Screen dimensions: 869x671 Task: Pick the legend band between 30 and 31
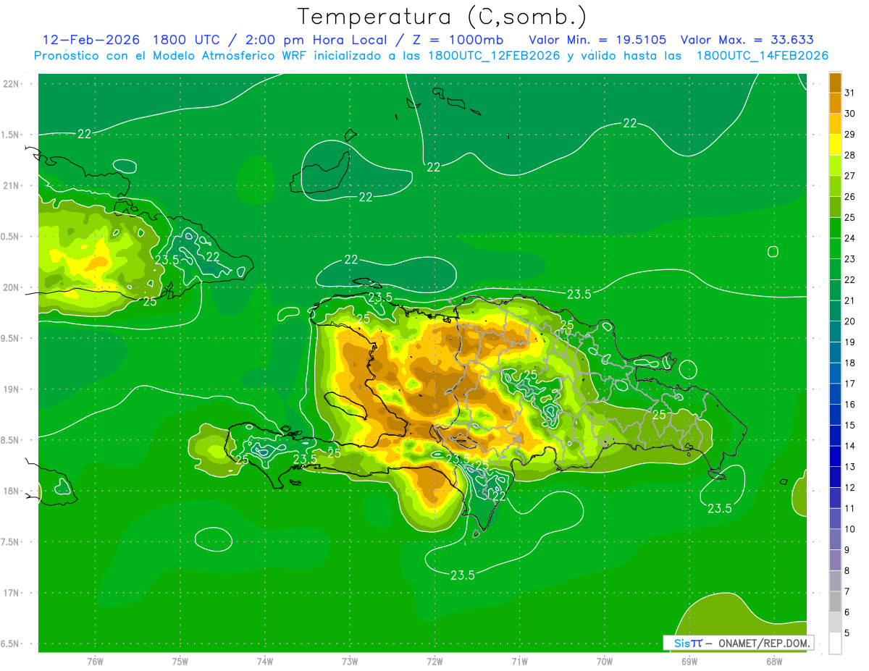coord(835,103)
